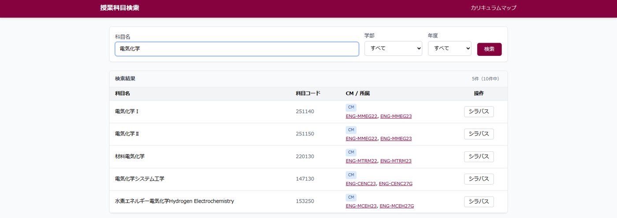617x218 pixels.
Task: Select 水素エネルギー電気化学Hydrogen Electrochemistry course name
Action: (x=175, y=201)
